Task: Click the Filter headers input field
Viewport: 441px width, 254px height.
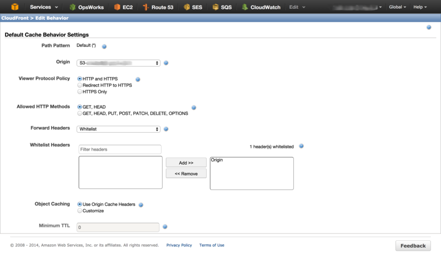Action: click(120, 149)
